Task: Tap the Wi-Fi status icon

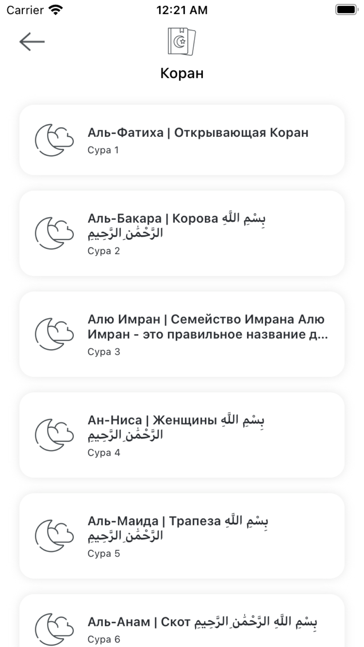Action: (x=56, y=10)
